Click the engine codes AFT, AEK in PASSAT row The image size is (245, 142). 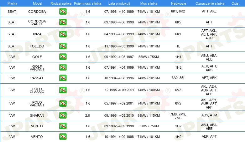(209, 78)
